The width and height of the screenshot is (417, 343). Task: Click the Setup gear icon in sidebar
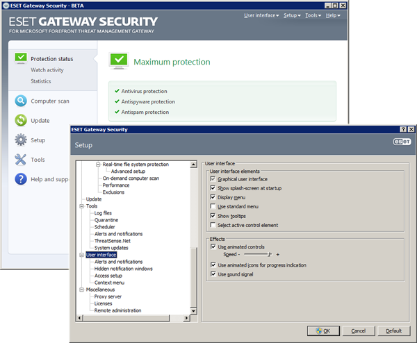pos(21,140)
